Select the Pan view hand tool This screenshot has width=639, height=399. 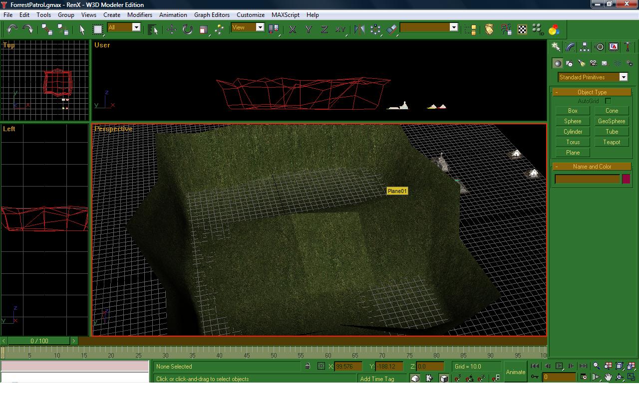(608, 377)
